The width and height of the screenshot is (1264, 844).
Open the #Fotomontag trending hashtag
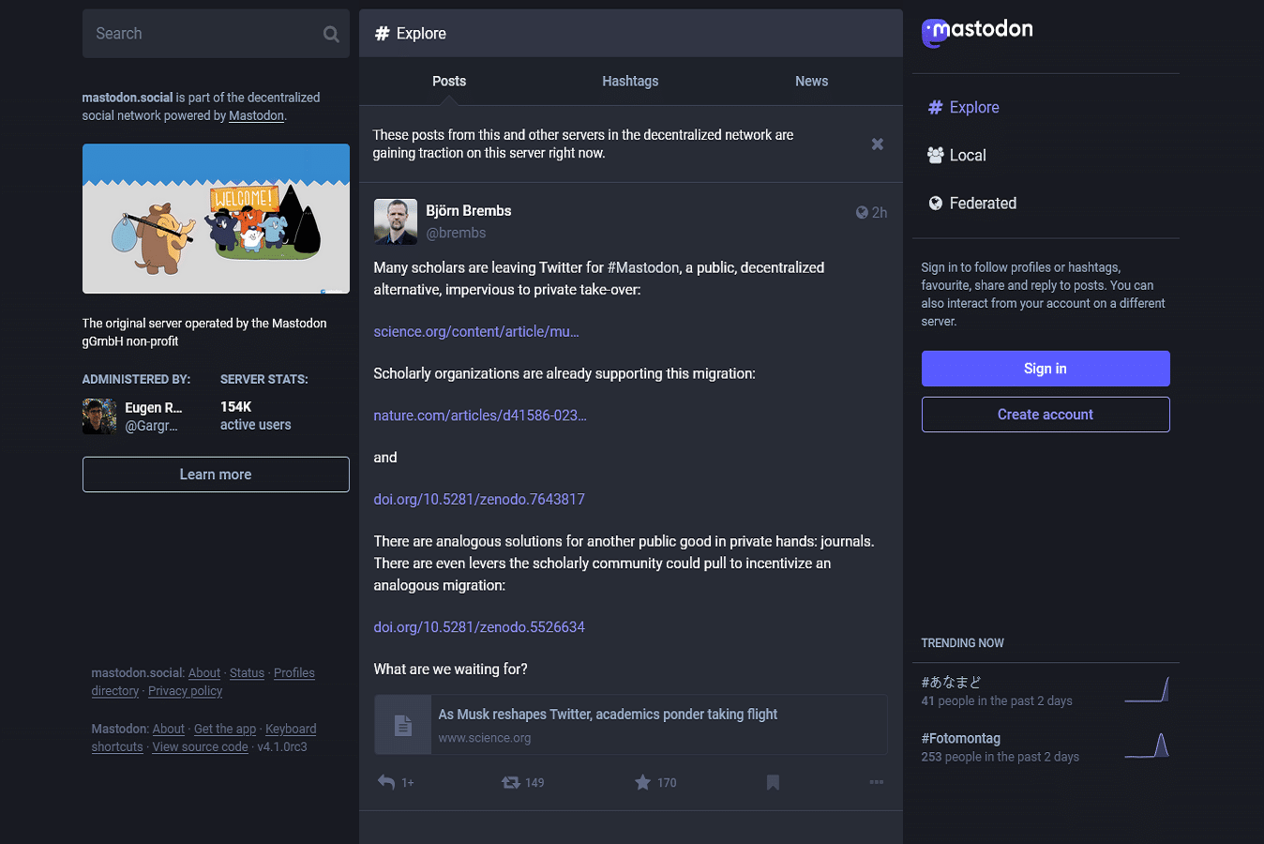tap(960, 739)
